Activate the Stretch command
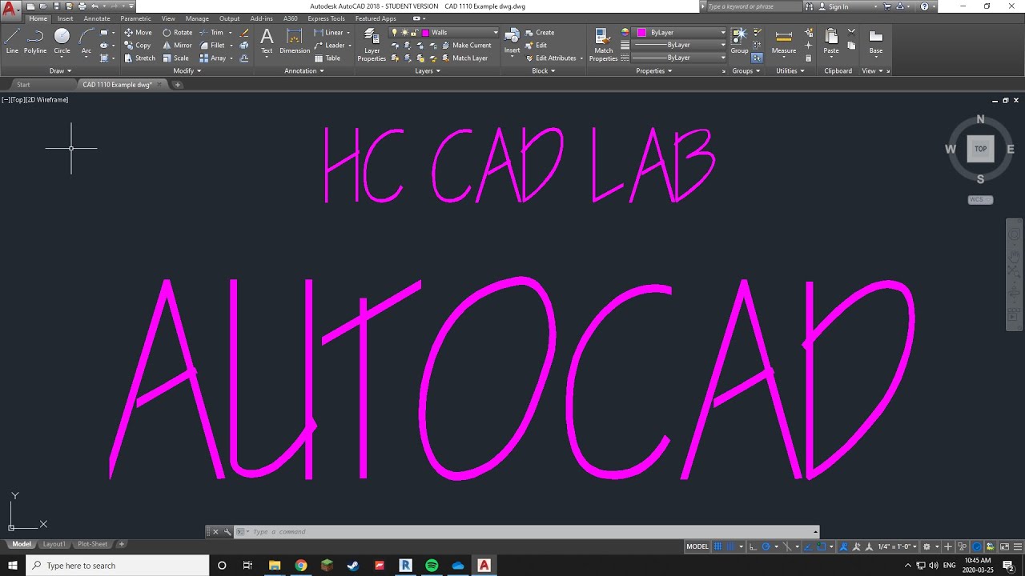This screenshot has height=576, width=1025. (140, 58)
